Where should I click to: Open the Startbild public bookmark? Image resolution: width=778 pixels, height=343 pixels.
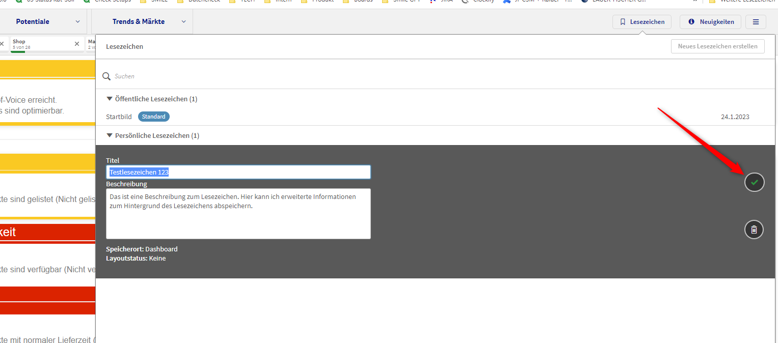coord(119,117)
